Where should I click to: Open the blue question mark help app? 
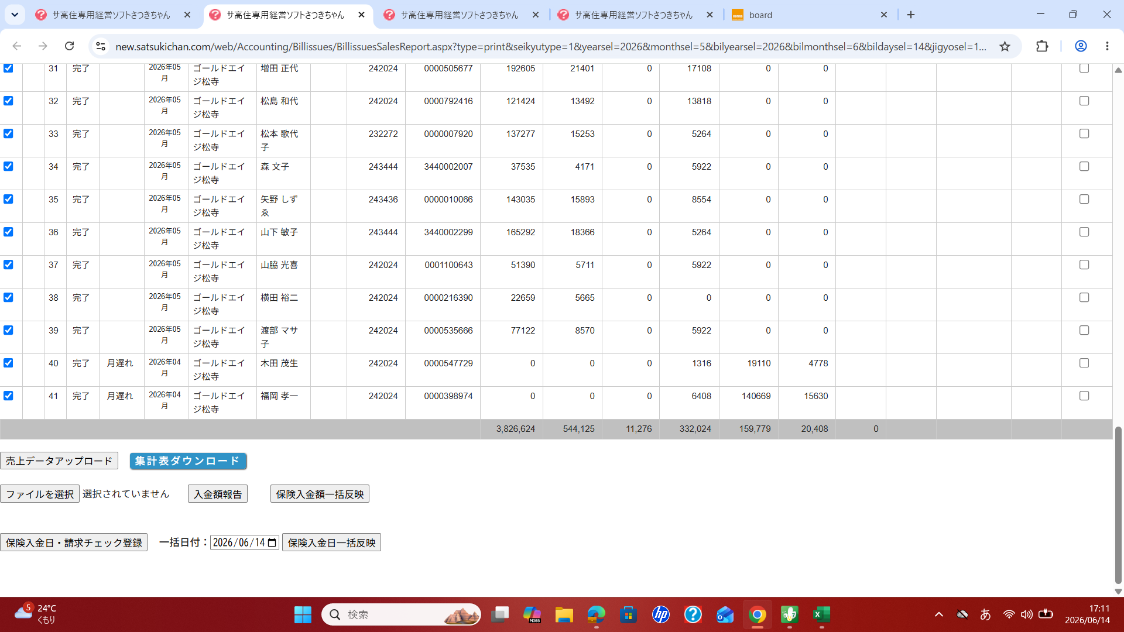(x=693, y=614)
